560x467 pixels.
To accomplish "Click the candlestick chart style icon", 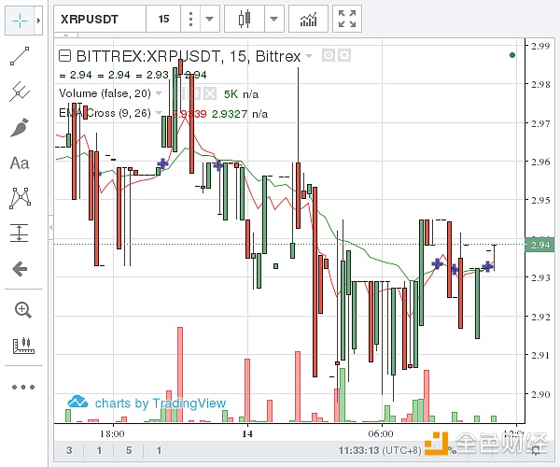I will coord(245,19).
